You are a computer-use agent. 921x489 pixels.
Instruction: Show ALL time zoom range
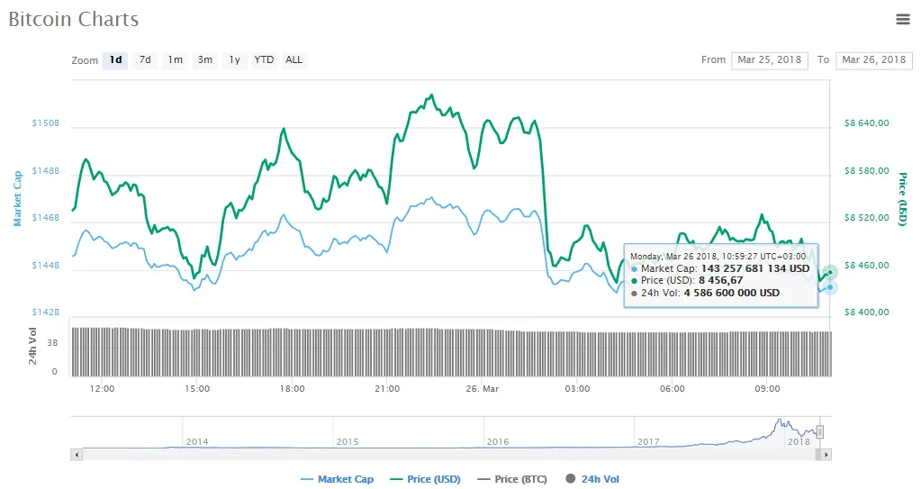click(x=293, y=60)
